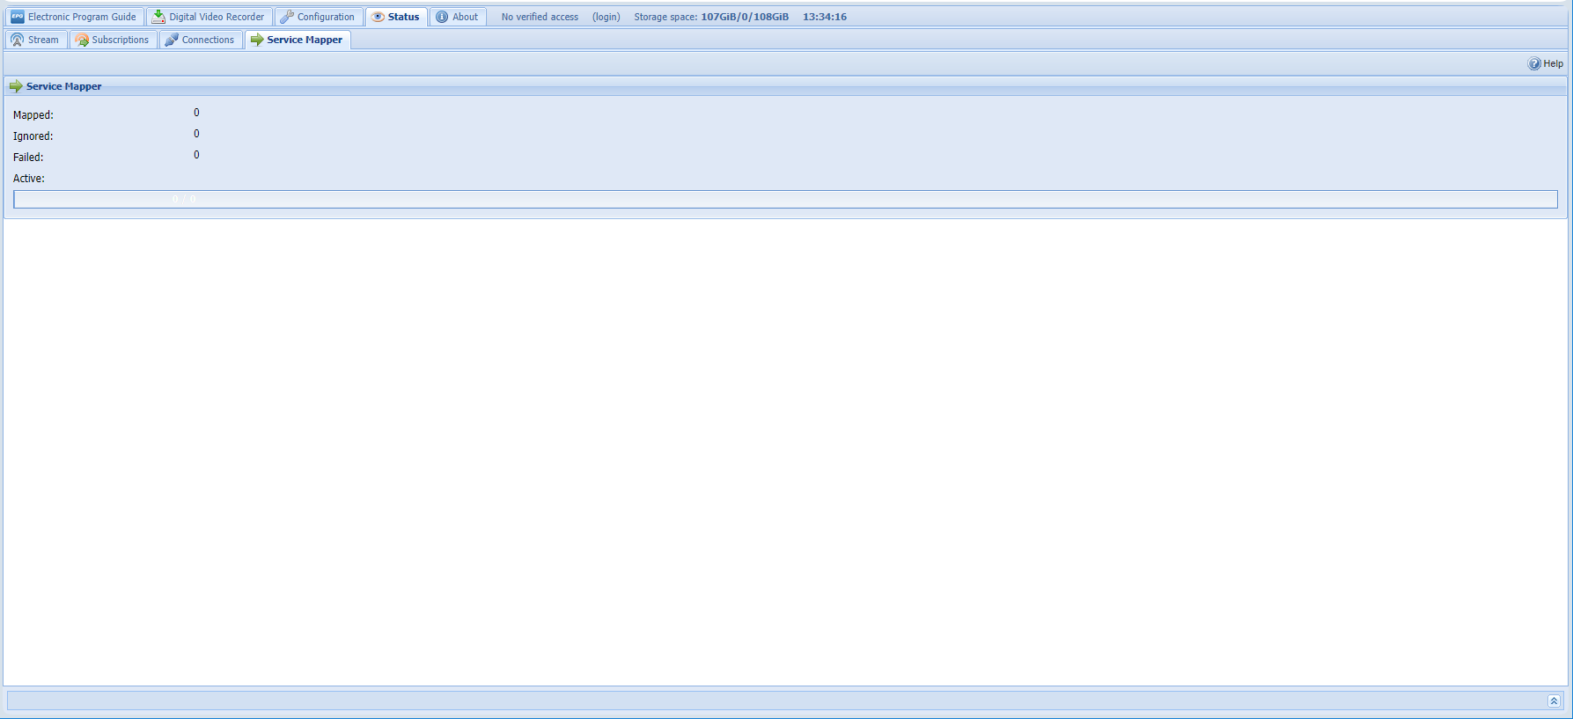Click the Configuration wrench icon
Image resolution: width=1573 pixels, height=719 pixels.
pyautogui.click(x=287, y=17)
